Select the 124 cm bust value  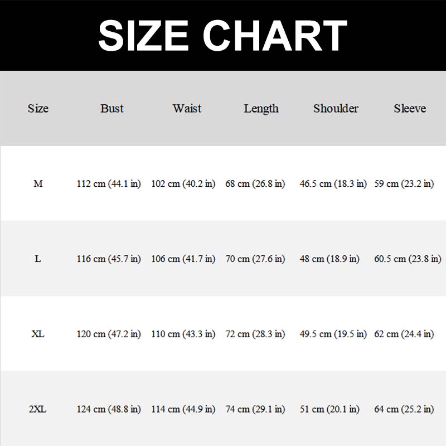pyautogui.click(x=109, y=409)
